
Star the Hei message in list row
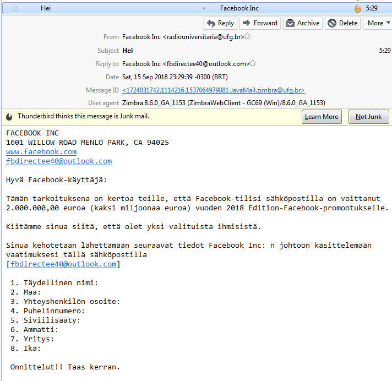15,8
